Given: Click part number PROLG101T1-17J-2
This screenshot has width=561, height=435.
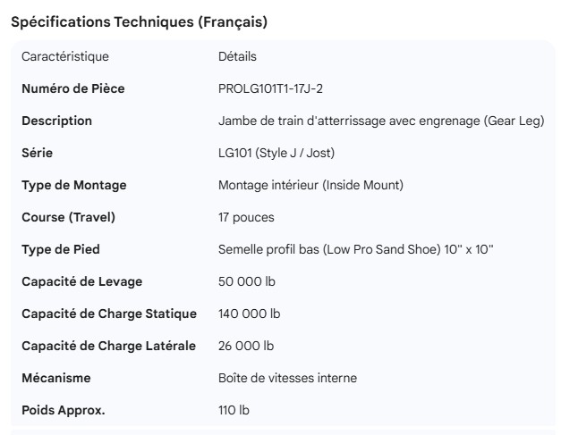Looking at the screenshot, I should pyautogui.click(x=270, y=88).
